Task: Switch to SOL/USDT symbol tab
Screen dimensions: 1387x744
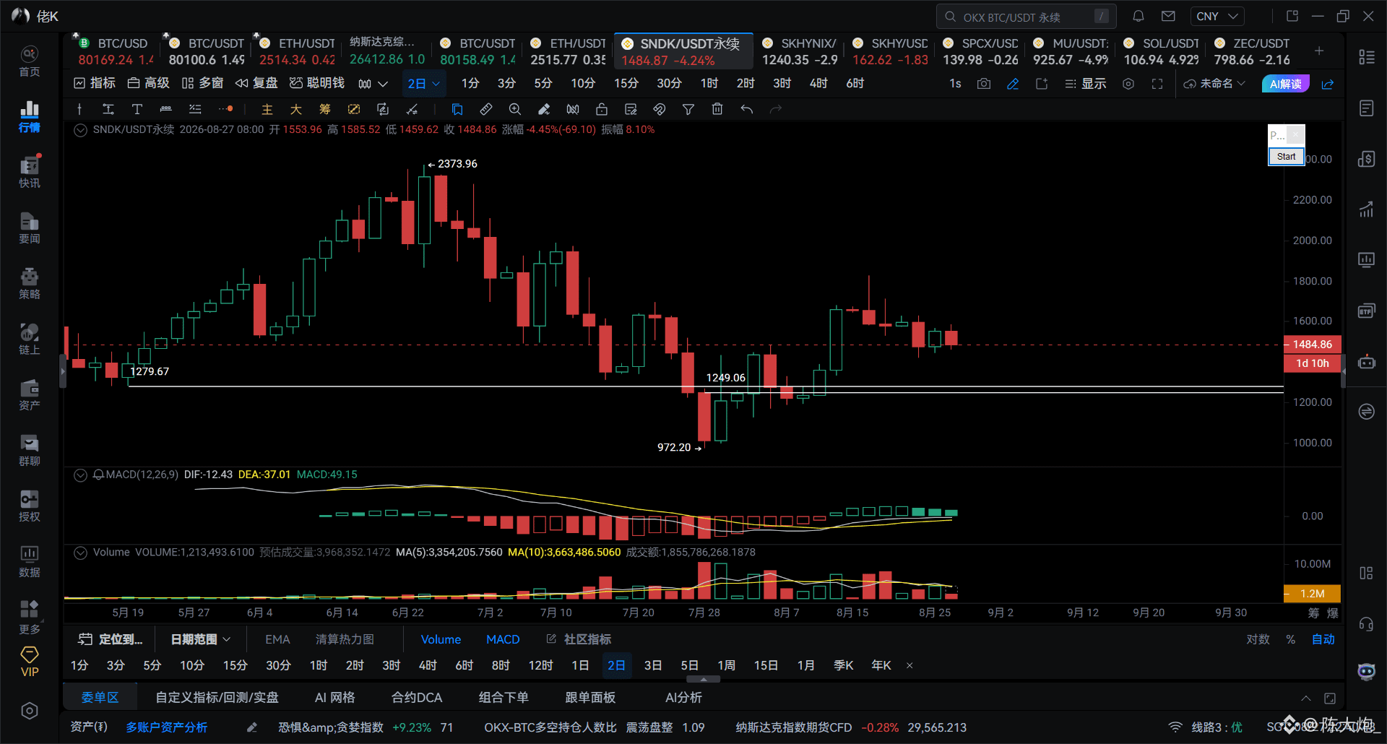Action: click(x=1161, y=51)
